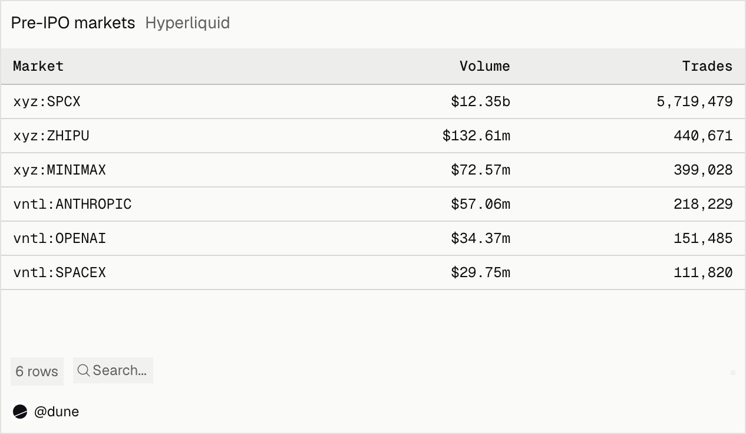Screen dimensions: 746x434
Task: Select the vntl:OPENAI market cell
Action: [60, 238]
